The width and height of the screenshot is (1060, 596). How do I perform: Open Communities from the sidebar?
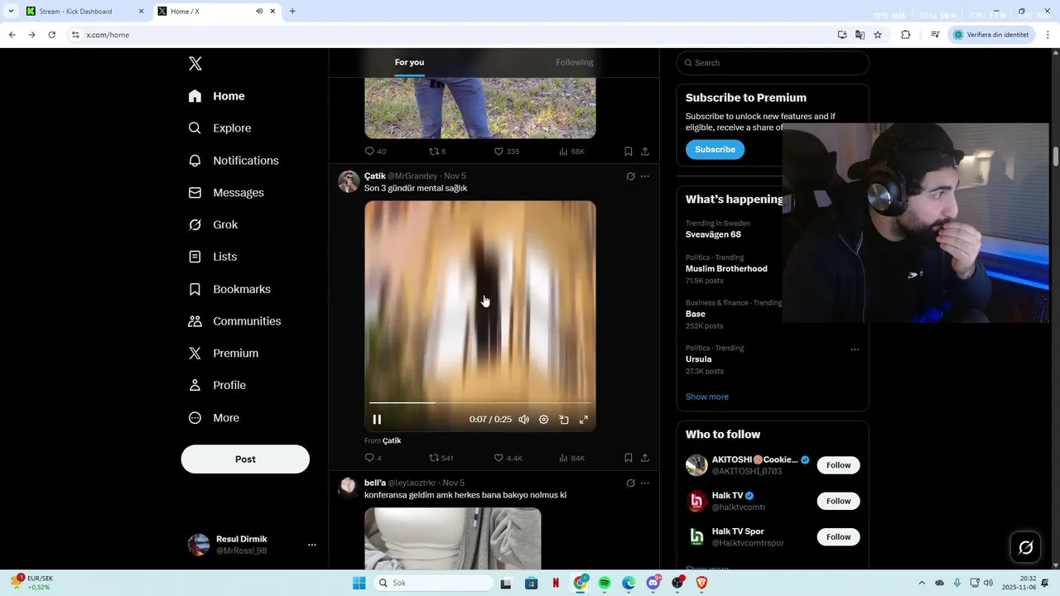coord(234,321)
